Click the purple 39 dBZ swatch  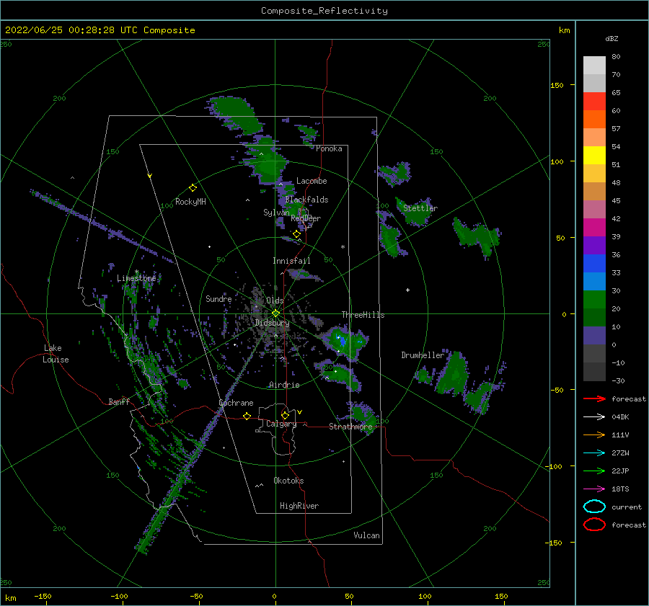[x=594, y=246]
